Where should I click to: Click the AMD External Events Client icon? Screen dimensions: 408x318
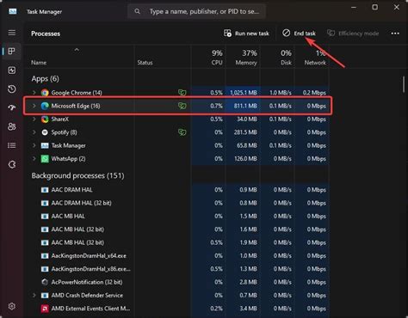coord(45,309)
